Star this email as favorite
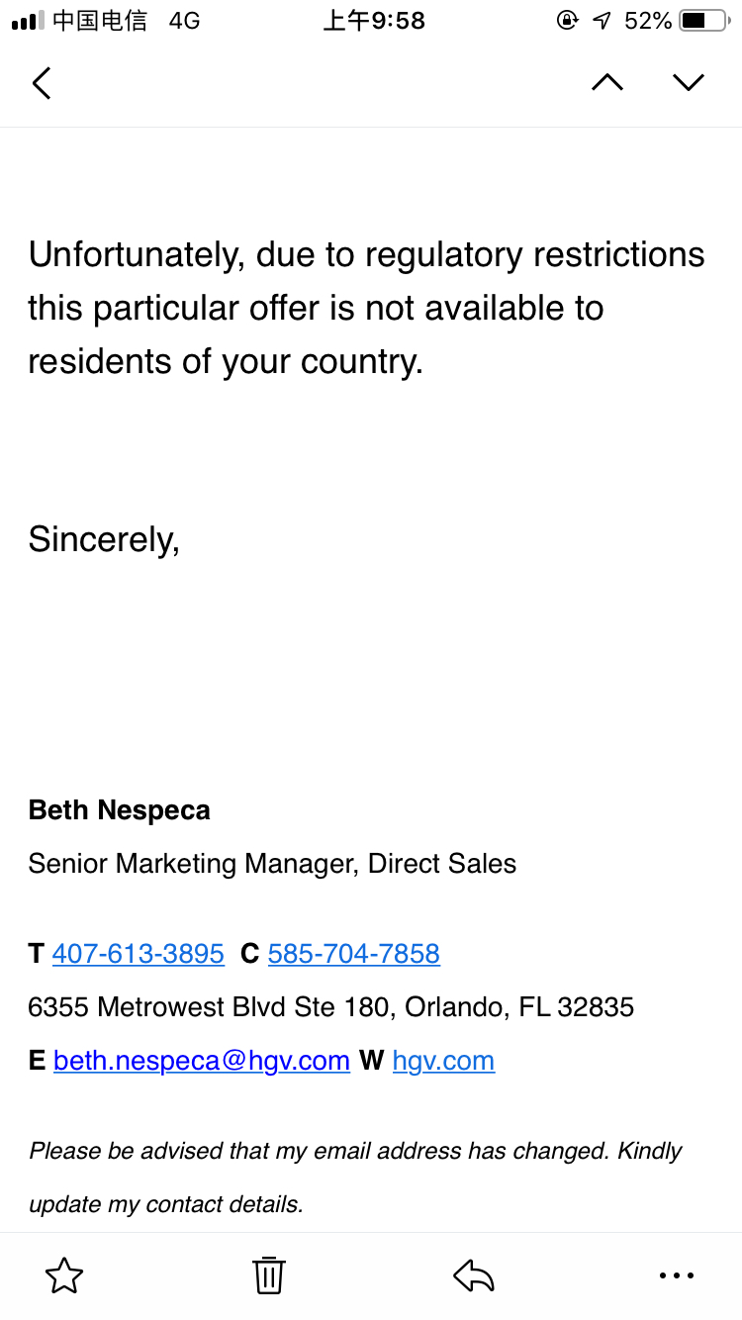742x1320 pixels. (x=64, y=1275)
